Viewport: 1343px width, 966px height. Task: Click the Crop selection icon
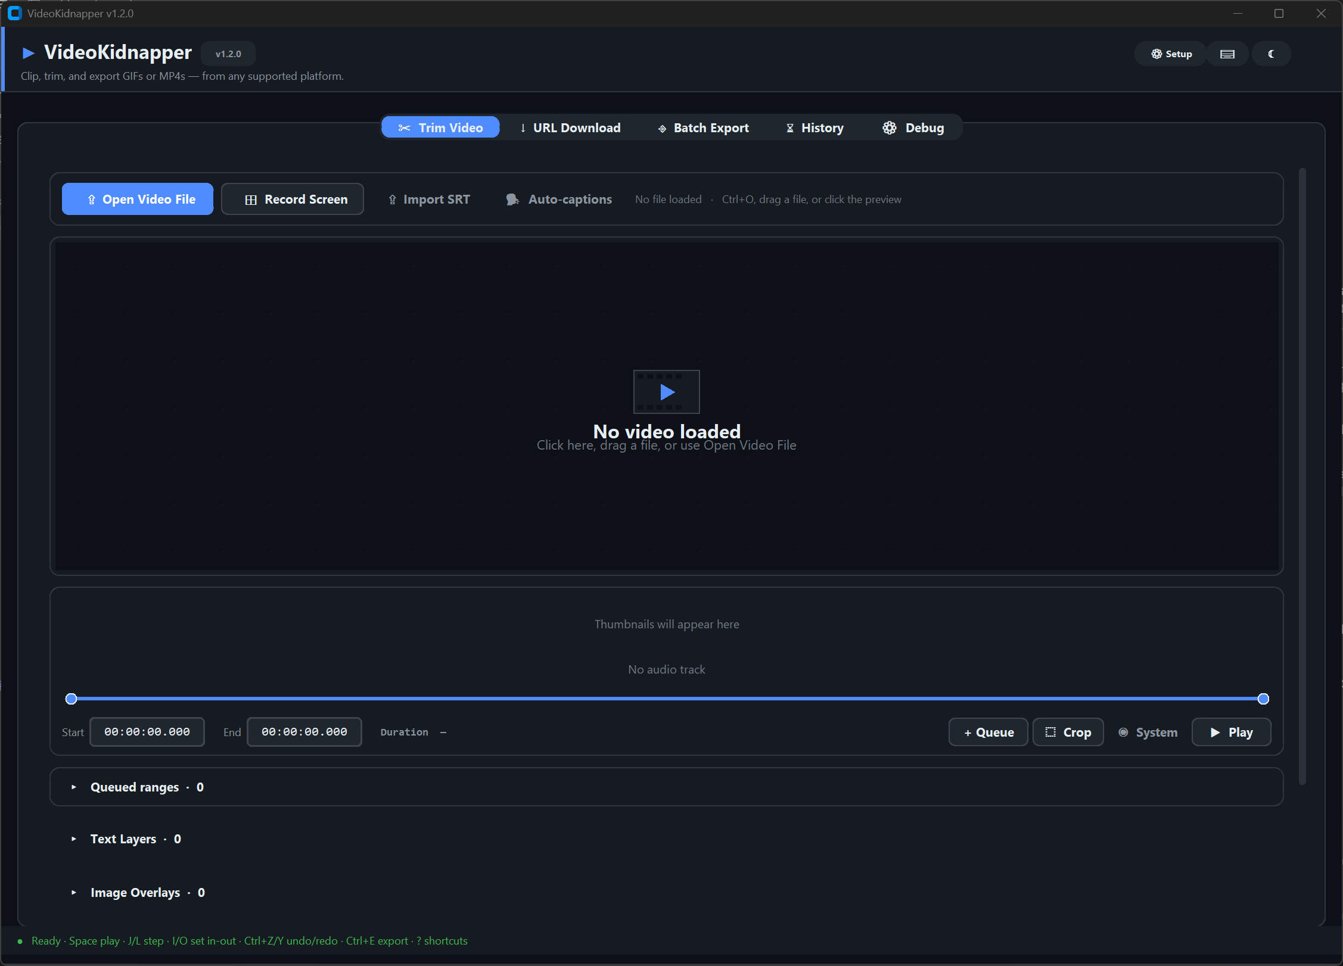1050,732
